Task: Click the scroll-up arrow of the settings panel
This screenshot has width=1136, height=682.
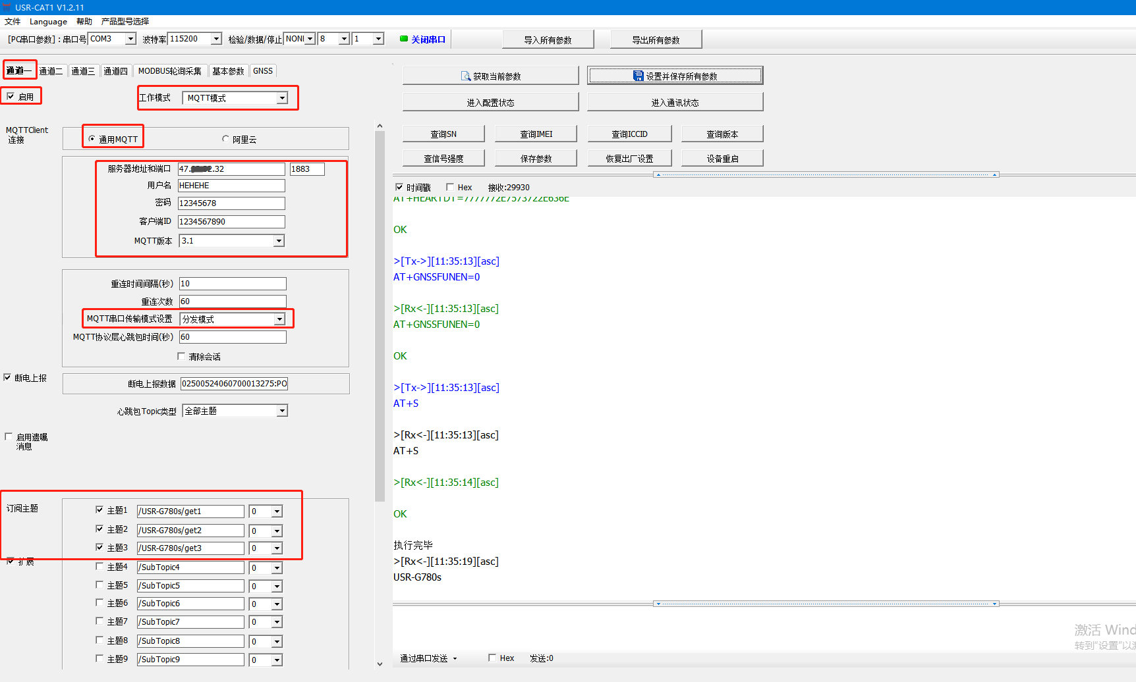Action: (380, 126)
